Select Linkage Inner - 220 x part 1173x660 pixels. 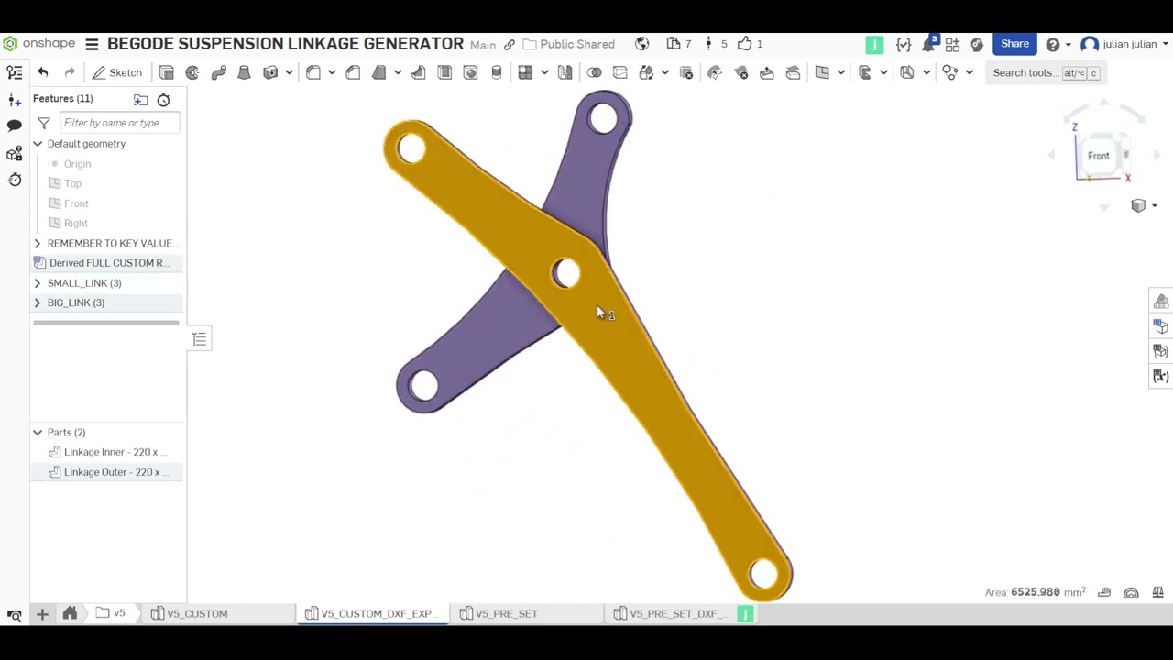tap(106, 452)
